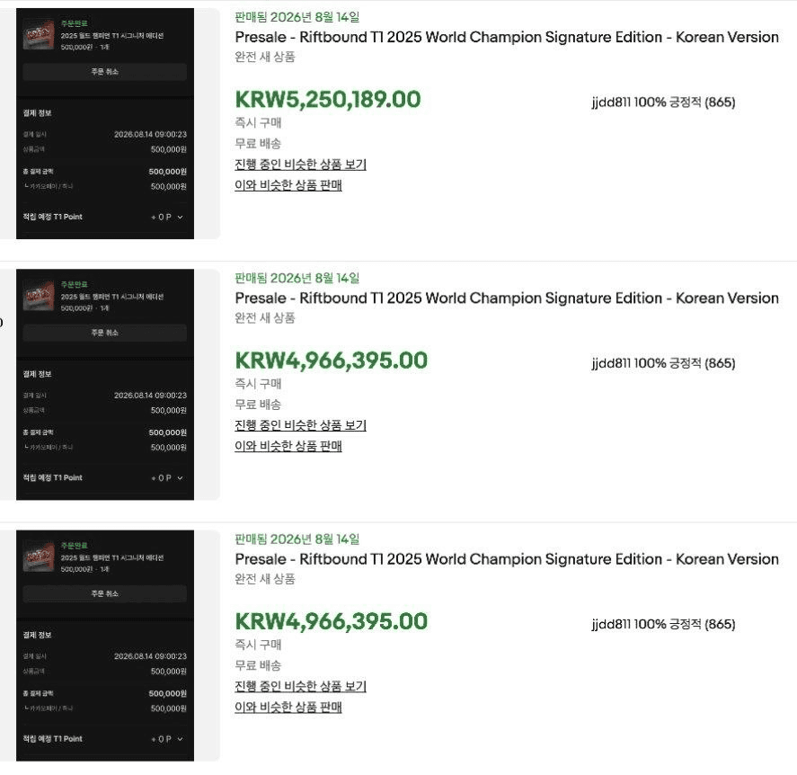This screenshot has height=775, width=797.
Task: Expand T1 Point chevron in third thumbnail
Action: (180, 739)
